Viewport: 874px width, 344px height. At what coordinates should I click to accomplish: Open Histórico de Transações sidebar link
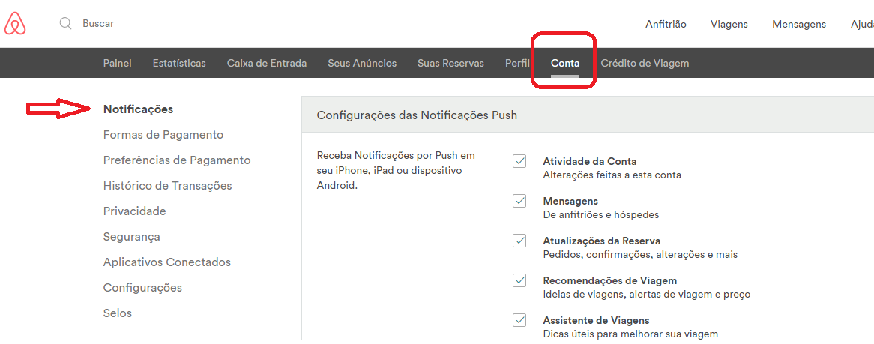168,186
